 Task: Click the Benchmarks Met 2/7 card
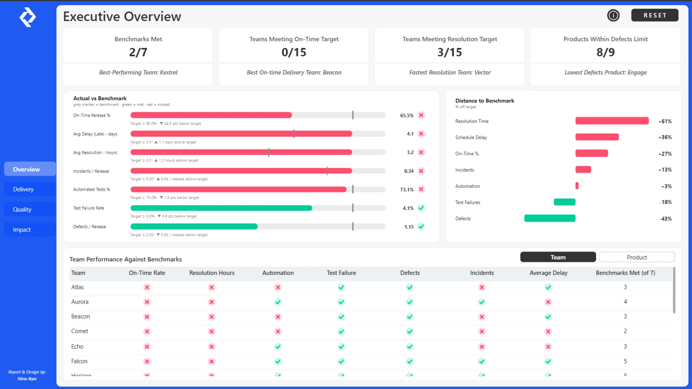coord(138,57)
